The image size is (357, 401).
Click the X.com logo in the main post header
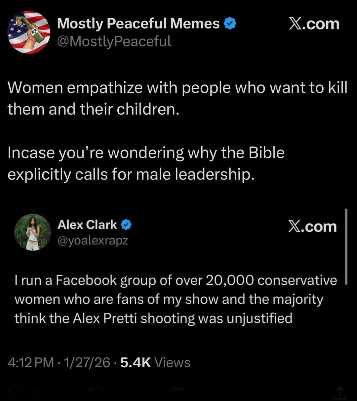click(314, 24)
